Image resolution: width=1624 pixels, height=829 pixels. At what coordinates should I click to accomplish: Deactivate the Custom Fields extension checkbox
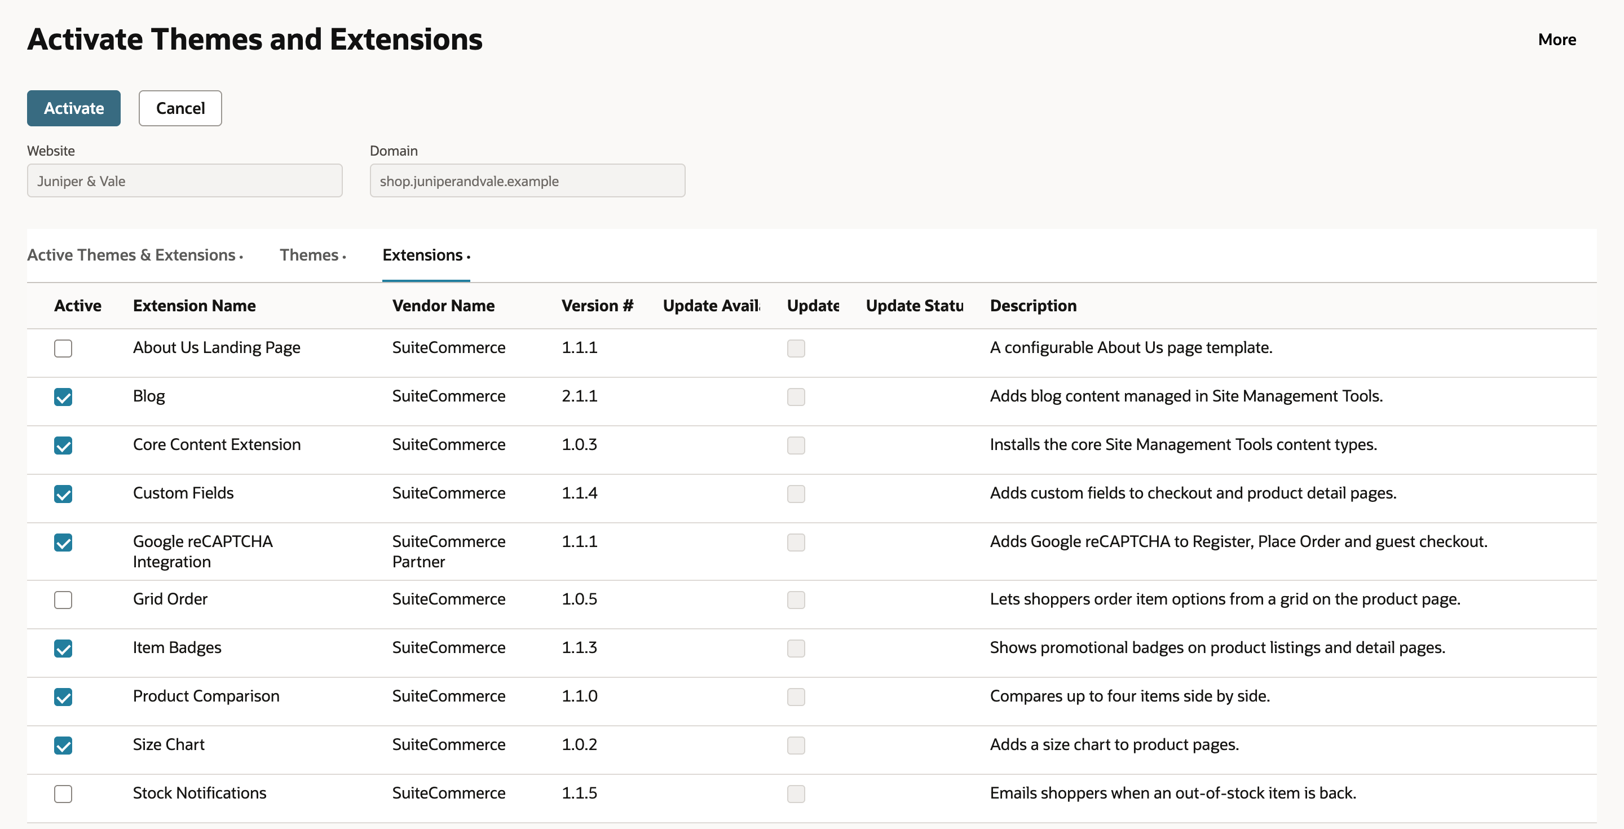click(x=63, y=493)
